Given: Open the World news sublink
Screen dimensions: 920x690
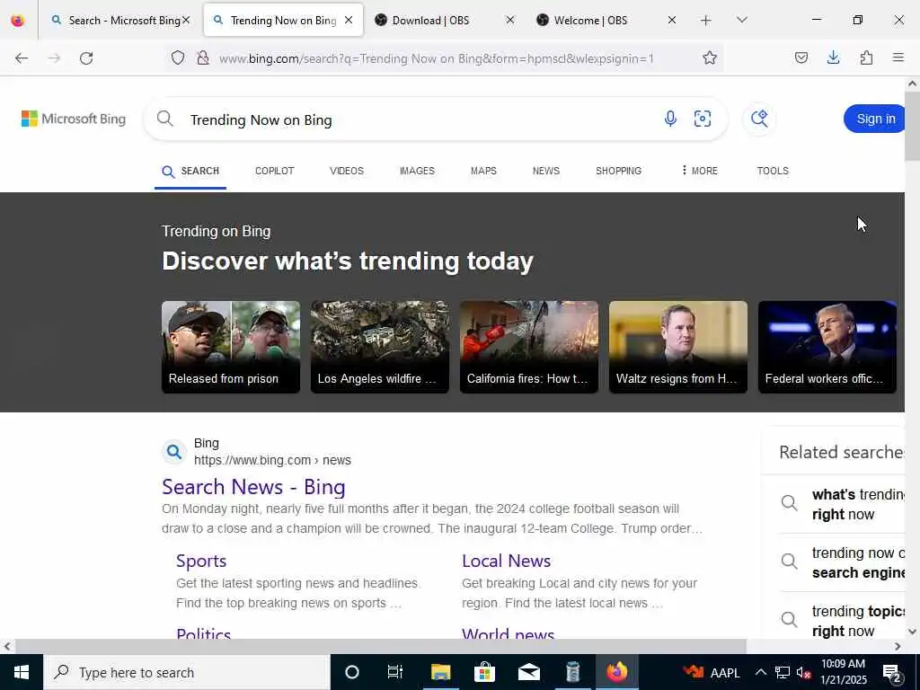Looking at the screenshot, I should coord(509,633).
